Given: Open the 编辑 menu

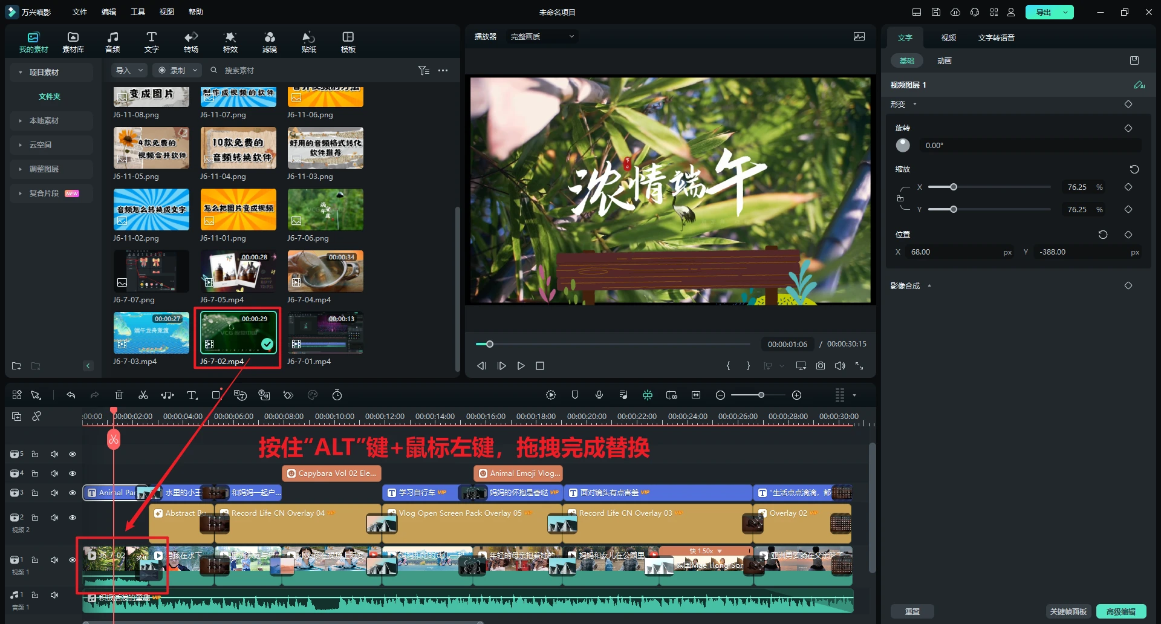Looking at the screenshot, I should [x=109, y=12].
